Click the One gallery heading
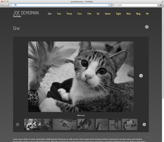Screen dimensions: 164x142 point(16,28)
